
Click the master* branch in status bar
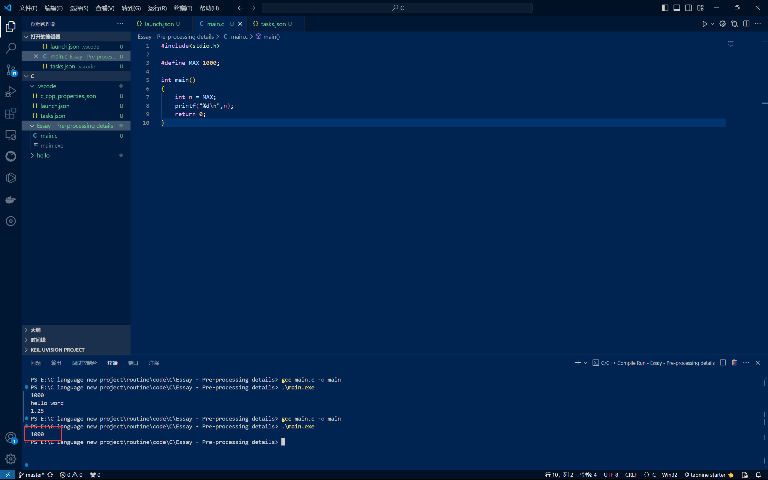31,475
